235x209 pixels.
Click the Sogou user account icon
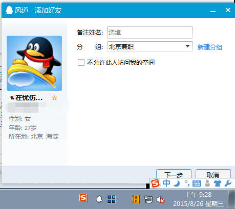click(207, 184)
